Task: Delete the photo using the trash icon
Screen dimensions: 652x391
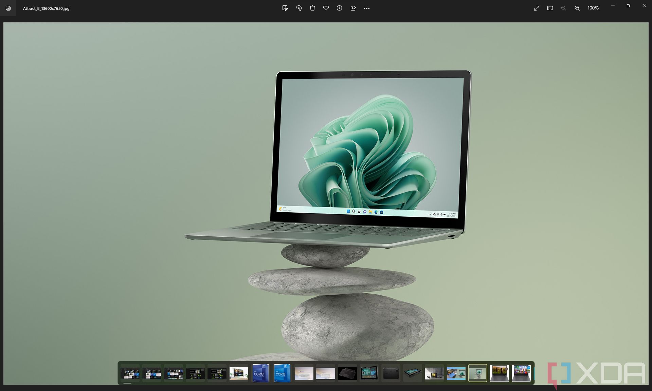Action: 312,8
